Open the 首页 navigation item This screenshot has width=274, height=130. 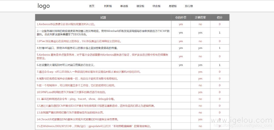[92, 6]
